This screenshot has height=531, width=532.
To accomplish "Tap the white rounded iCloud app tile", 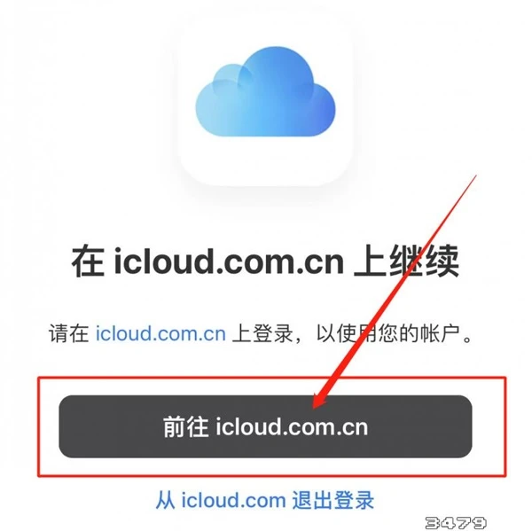I will click(x=266, y=98).
